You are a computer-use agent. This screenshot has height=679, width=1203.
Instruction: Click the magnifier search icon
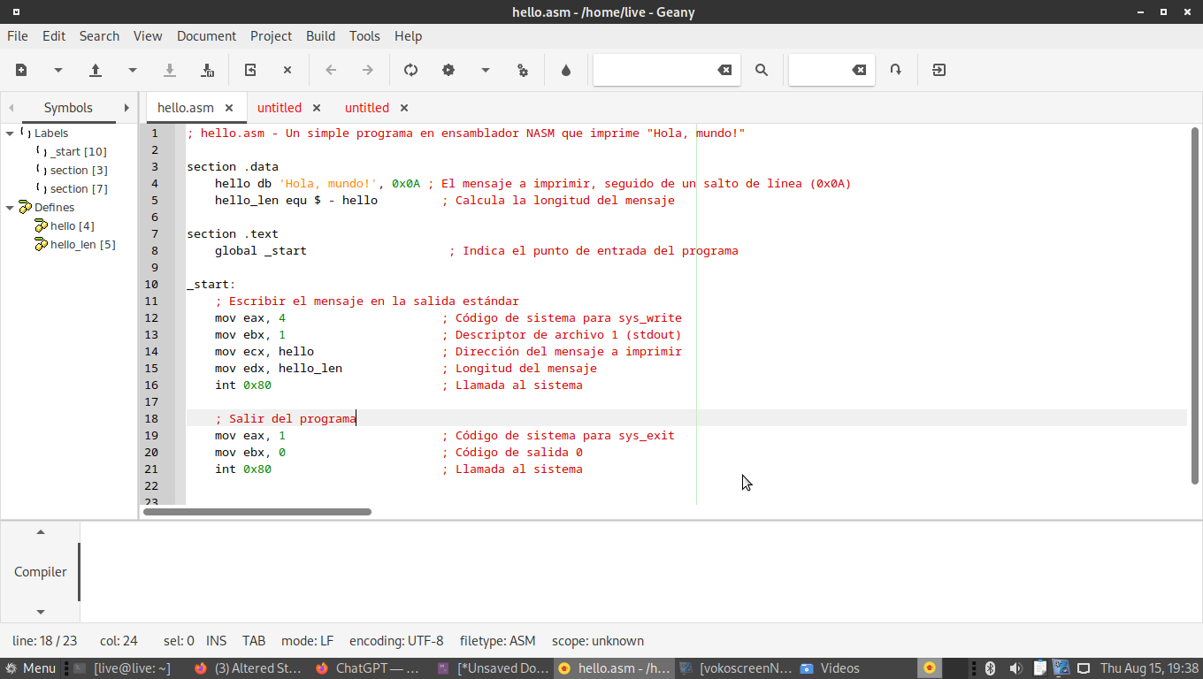click(x=761, y=70)
